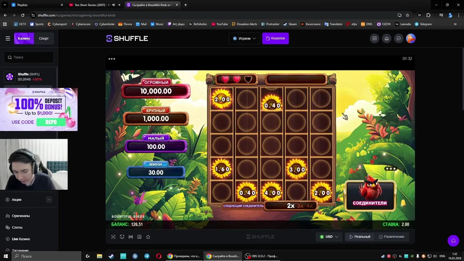Open Telegram bookmark in bookmarks bar
Viewport: 464px width, 261px height.
[423, 24]
